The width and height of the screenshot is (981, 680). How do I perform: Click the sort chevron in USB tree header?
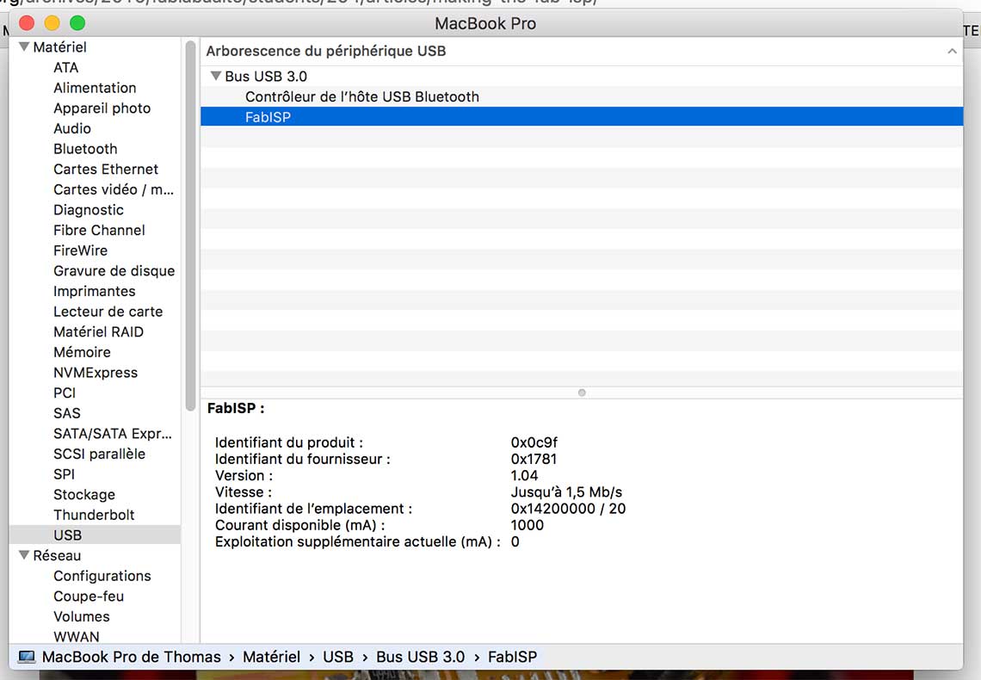tap(952, 52)
